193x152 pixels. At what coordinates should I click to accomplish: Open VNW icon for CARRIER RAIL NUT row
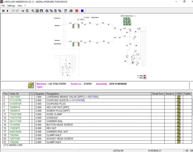pyautogui.click(x=179, y=132)
